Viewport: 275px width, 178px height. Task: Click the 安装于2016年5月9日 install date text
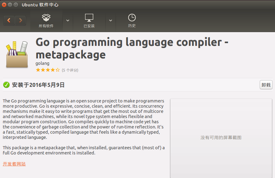pyautogui.click(x=38, y=85)
